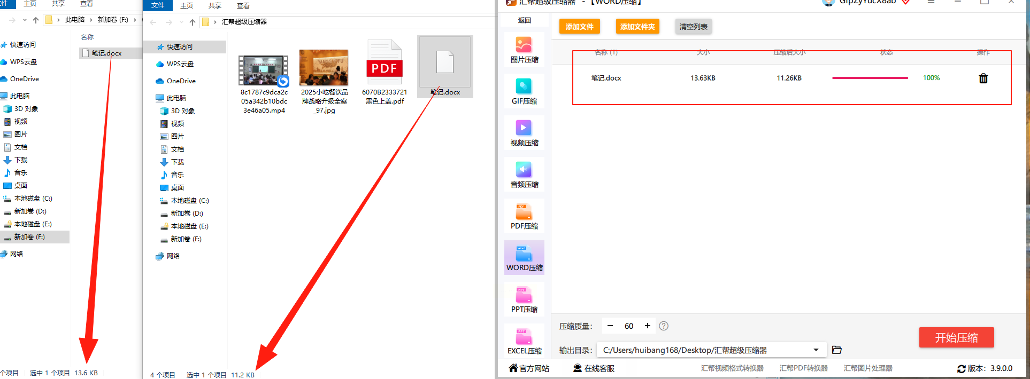Image resolution: width=1030 pixels, height=379 pixels.
Task: Click the 开始压缩 button
Action: [956, 337]
